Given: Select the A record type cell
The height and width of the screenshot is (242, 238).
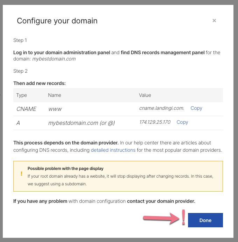Looking at the screenshot, I should tap(18, 123).
